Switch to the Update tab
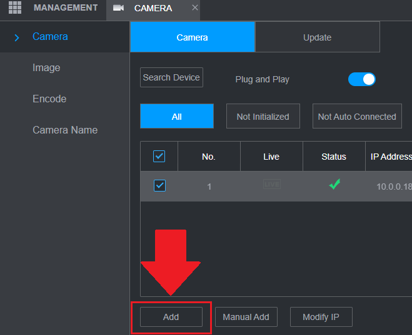 tap(318, 37)
